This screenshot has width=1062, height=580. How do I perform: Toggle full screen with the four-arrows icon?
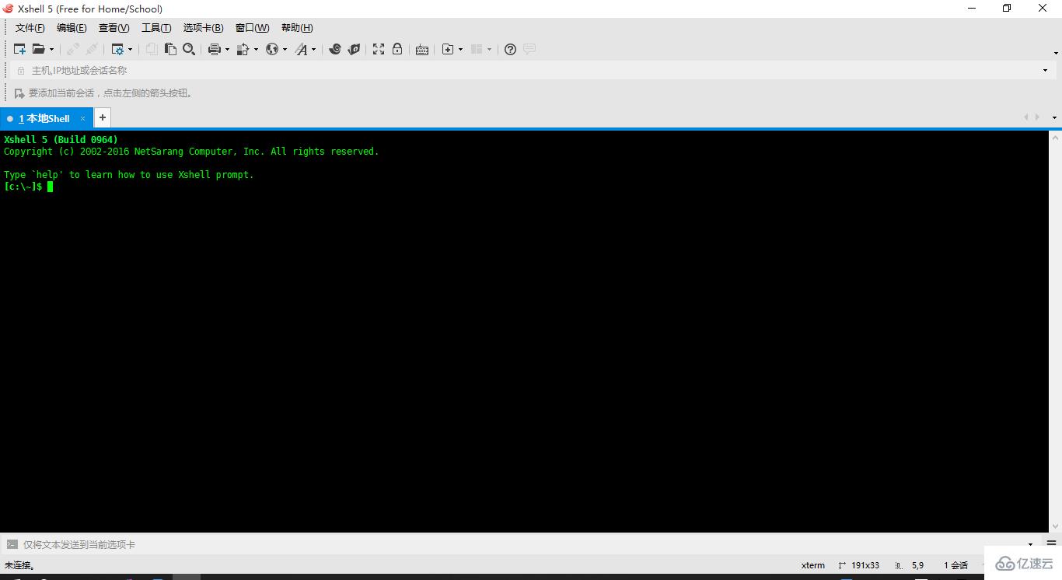pos(379,49)
